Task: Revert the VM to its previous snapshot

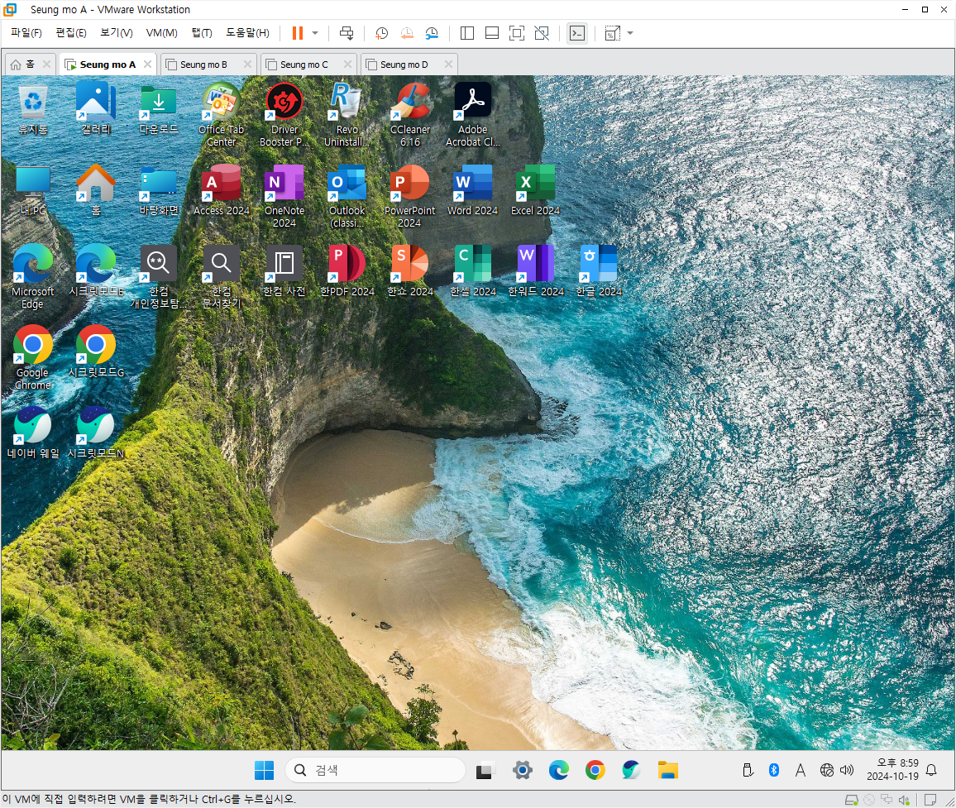Action: pos(407,33)
